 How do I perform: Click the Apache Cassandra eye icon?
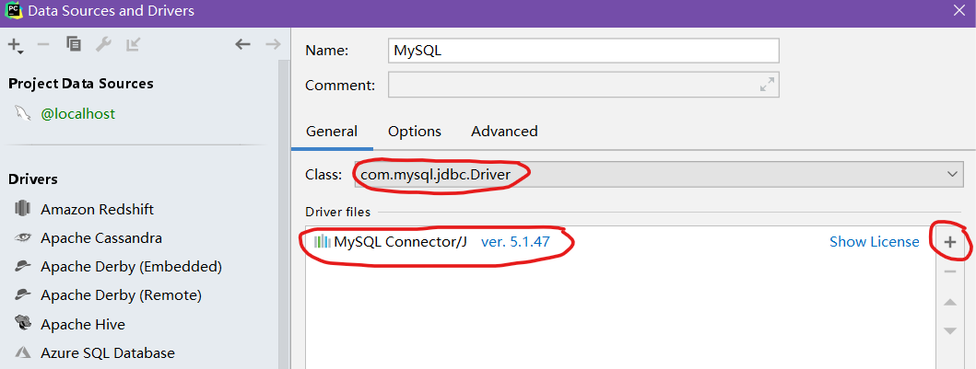[23, 237]
